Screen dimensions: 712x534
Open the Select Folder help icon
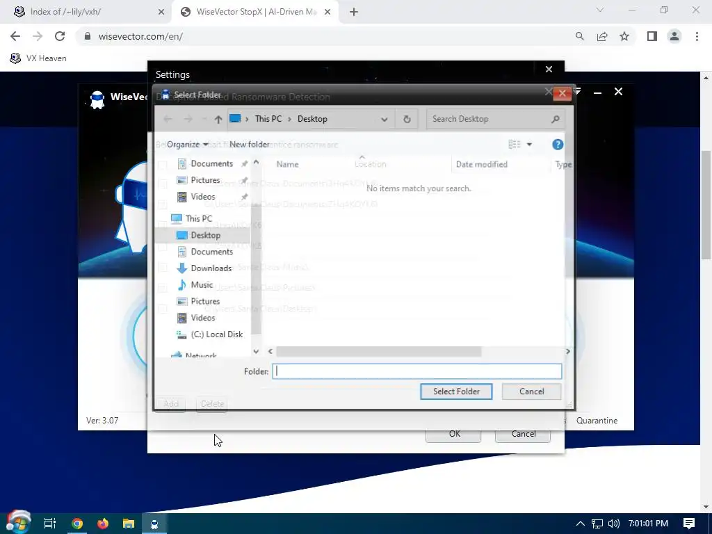click(x=558, y=145)
